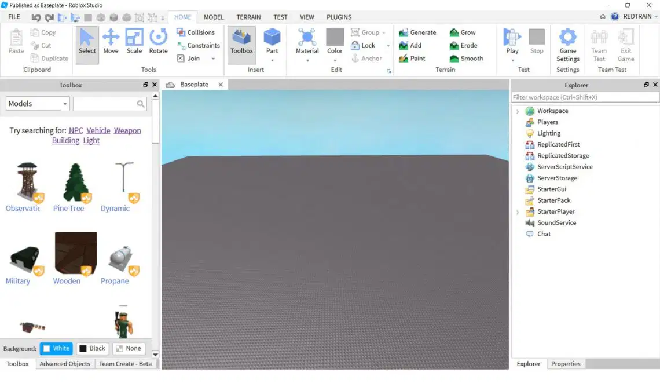Set toolbox background to None
660x387 pixels.
[129, 348]
